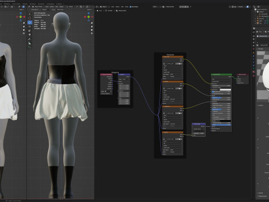Open View menu in node editor header
The width and height of the screenshot is (269, 202).
[113, 7]
